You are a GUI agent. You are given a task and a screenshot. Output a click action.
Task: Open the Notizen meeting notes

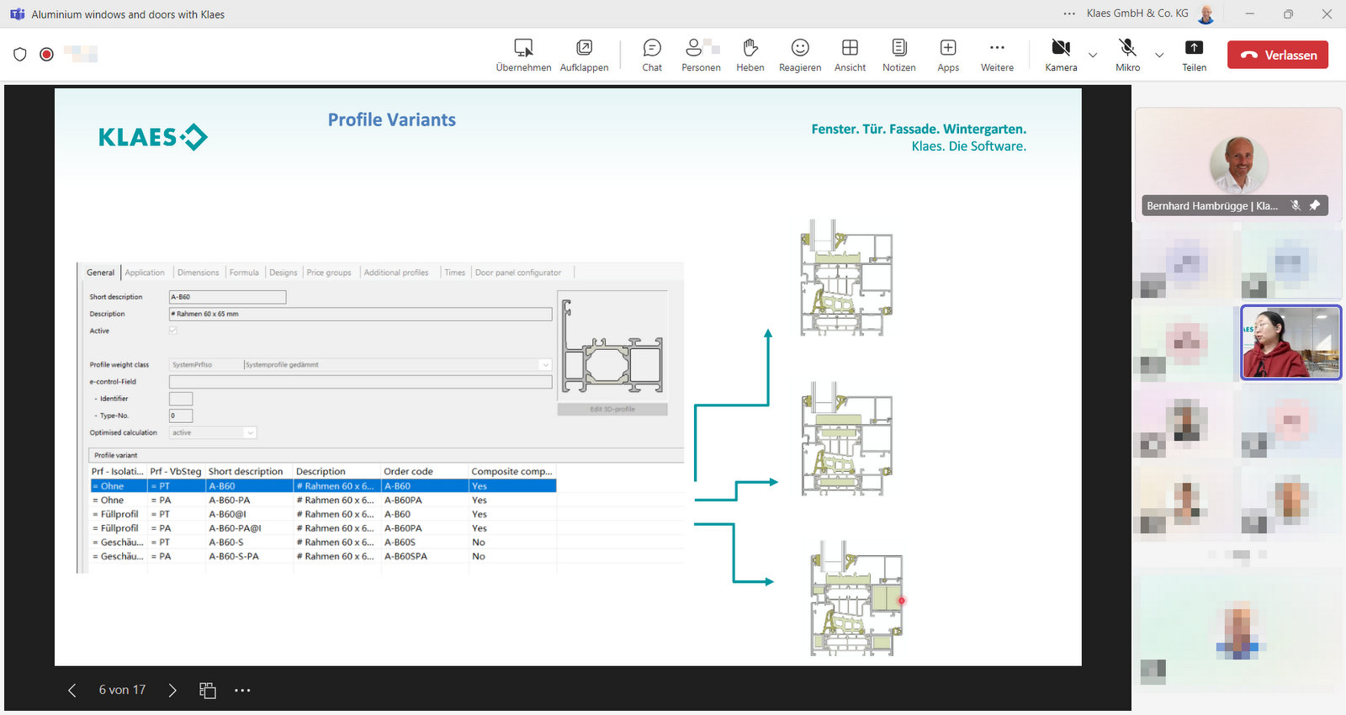[x=898, y=55]
